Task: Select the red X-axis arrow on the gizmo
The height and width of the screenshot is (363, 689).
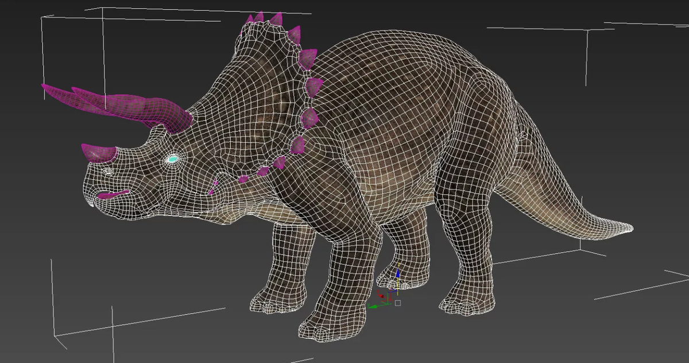Action: click(381, 296)
